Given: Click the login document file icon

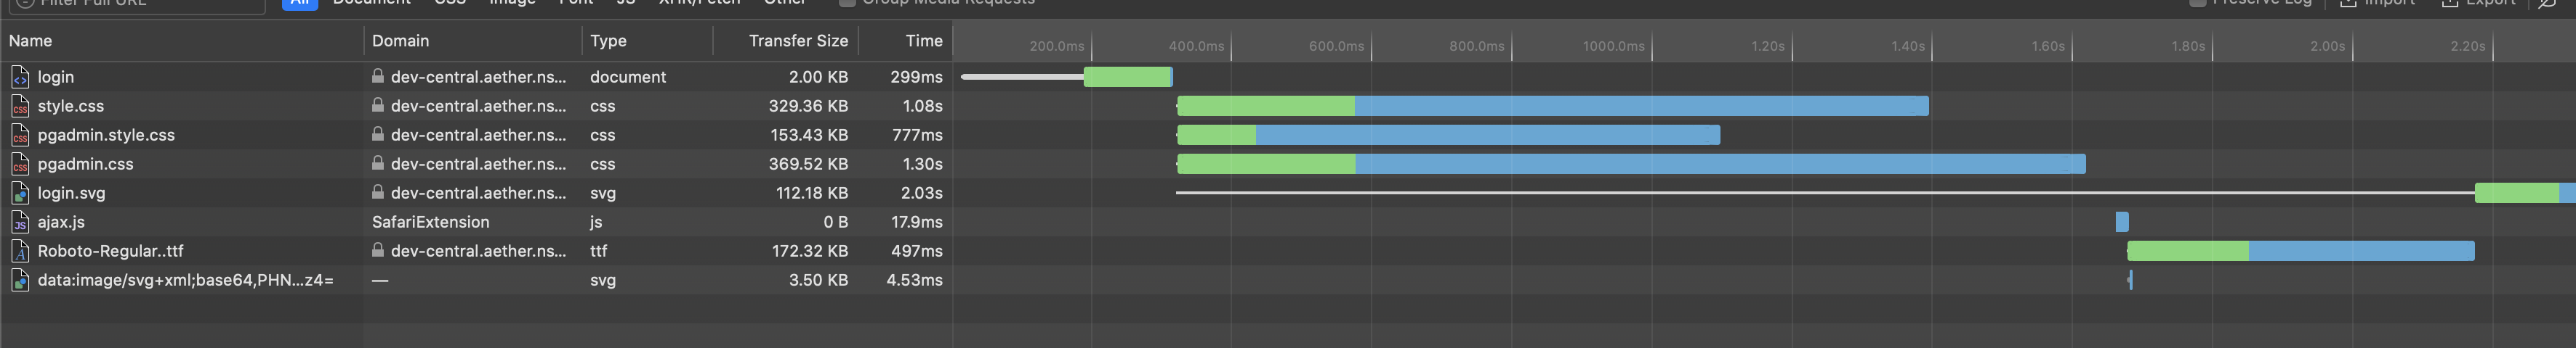Looking at the screenshot, I should [x=20, y=77].
